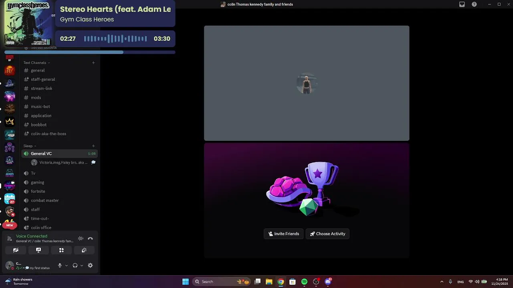Viewport: 513px width, 288px height.
Task: Open Windows Start menu
Action: (186, 282)
